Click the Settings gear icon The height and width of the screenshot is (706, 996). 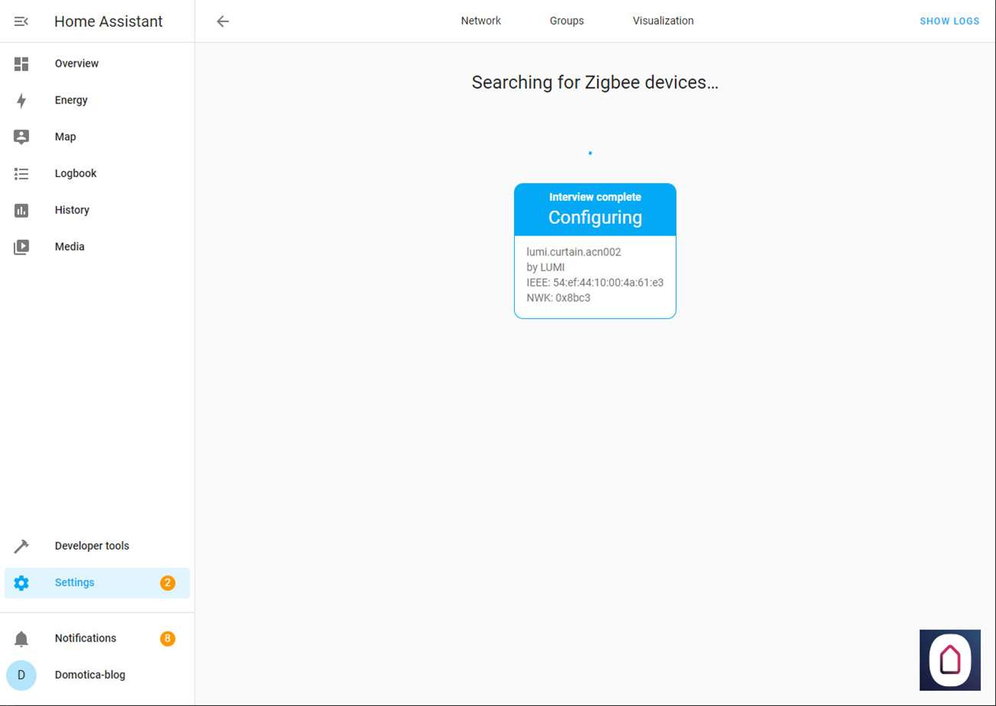coord(21,583)
